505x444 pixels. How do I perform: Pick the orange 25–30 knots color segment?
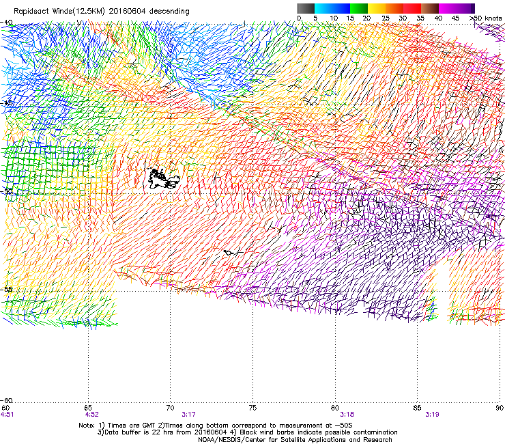(x=394, y=8)
